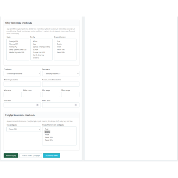Viewport: 178px width, 178px height.
Task: Click the Test na sucho / podgląd button
Action: pos(31,156)
